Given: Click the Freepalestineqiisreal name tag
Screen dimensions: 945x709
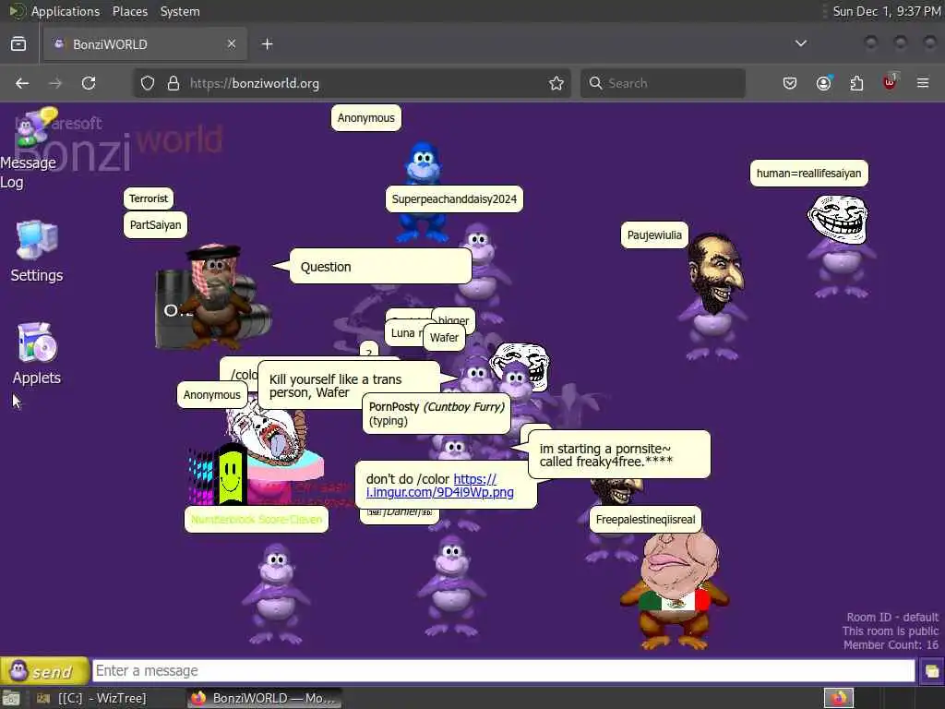Looking at the screenshot, I should pyautogui.click(x=645, y=520).
